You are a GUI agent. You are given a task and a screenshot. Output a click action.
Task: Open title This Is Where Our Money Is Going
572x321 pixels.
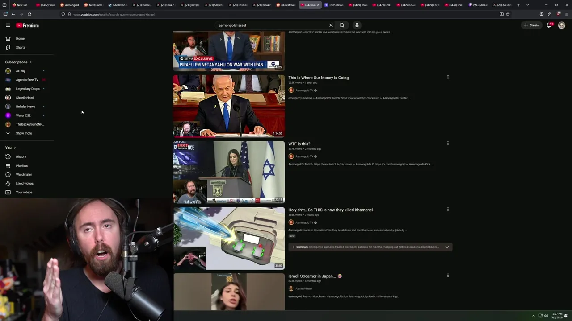coord(318,78)
